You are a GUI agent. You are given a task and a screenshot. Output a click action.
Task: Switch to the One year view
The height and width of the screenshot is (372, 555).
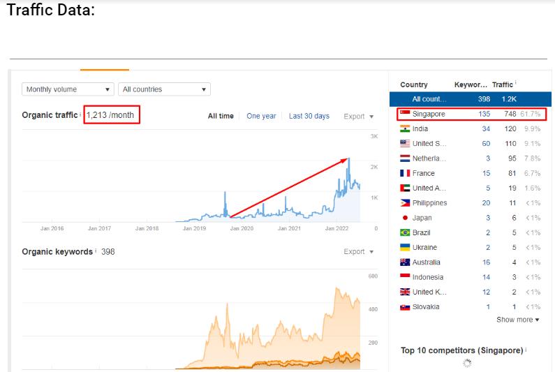pos(261,116)
